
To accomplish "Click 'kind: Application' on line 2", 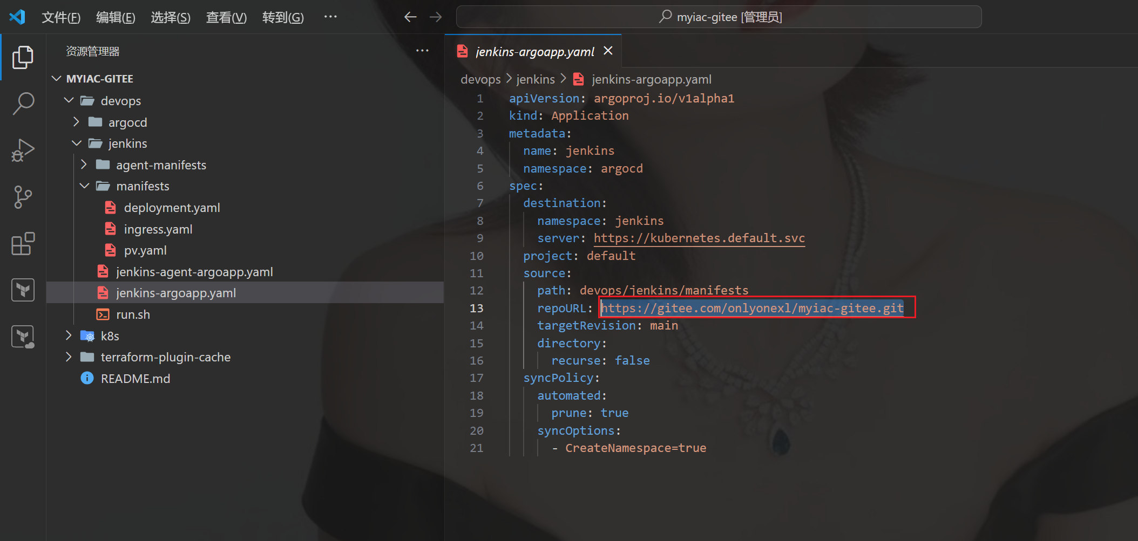I will (x=568, y=116).
